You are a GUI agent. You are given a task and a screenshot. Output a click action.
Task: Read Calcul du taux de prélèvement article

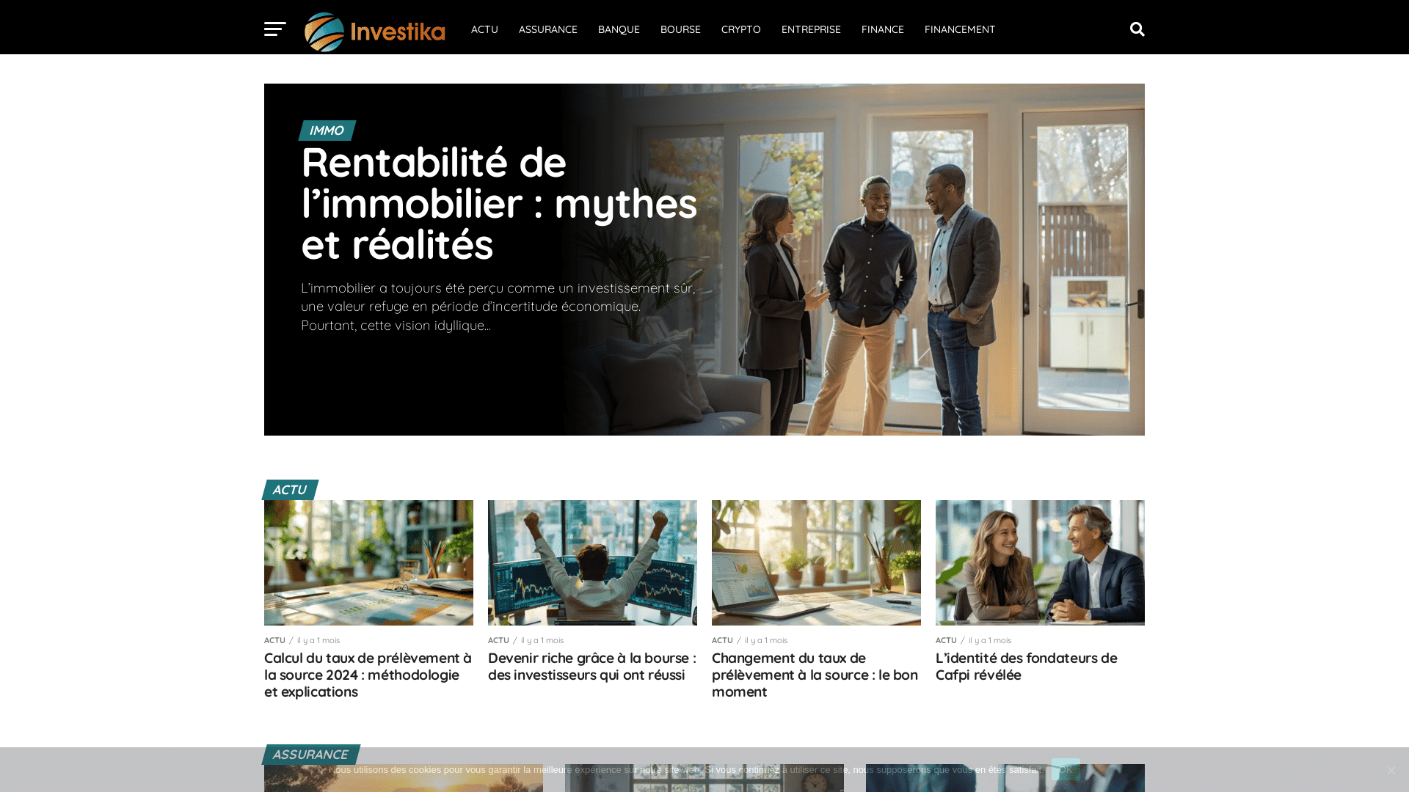368,675
